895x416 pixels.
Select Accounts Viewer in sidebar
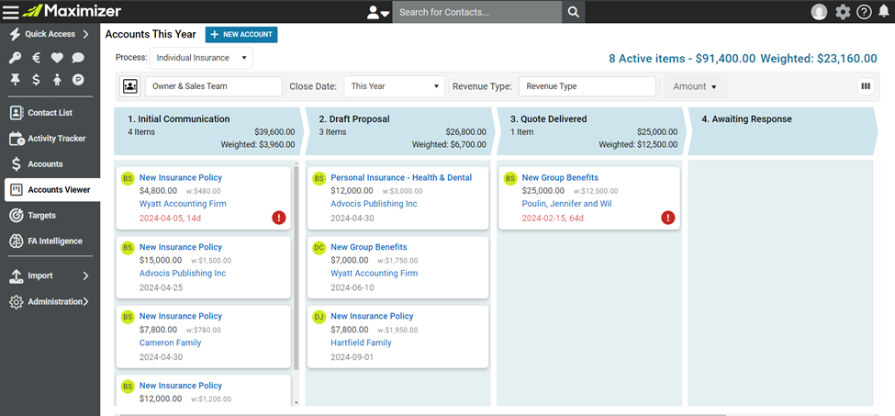click(x=52, y=190)
